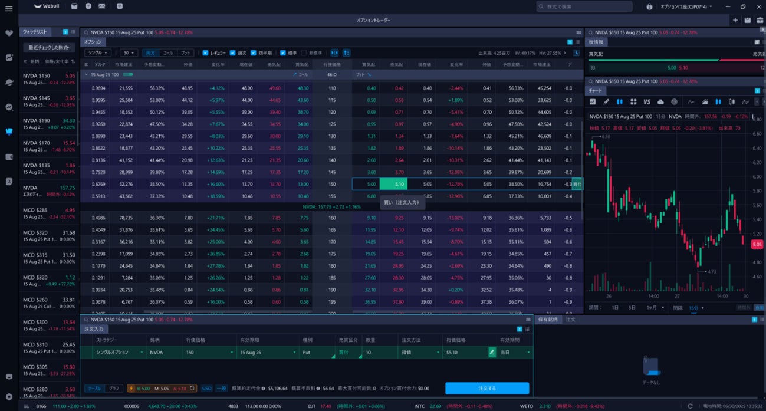Check the 非標準 non-standard checkbox
The image size is (766, 411).
[x=304, y=52]
